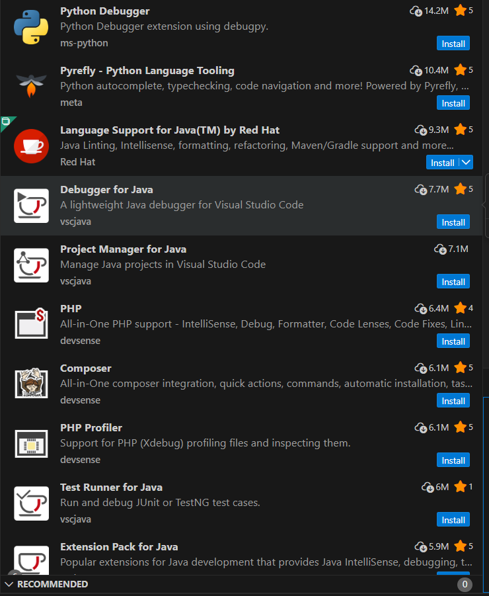This screenshot has height=596, width=489.
Task: Open Install dropdown arrow for Red Hat Java
Action: point(467,162)
